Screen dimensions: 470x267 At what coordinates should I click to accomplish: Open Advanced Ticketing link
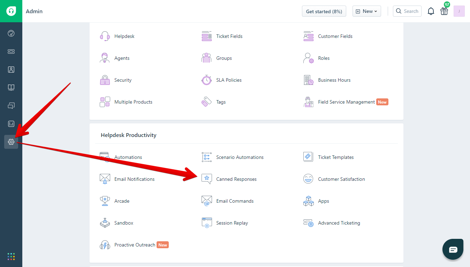coord(339,223)
